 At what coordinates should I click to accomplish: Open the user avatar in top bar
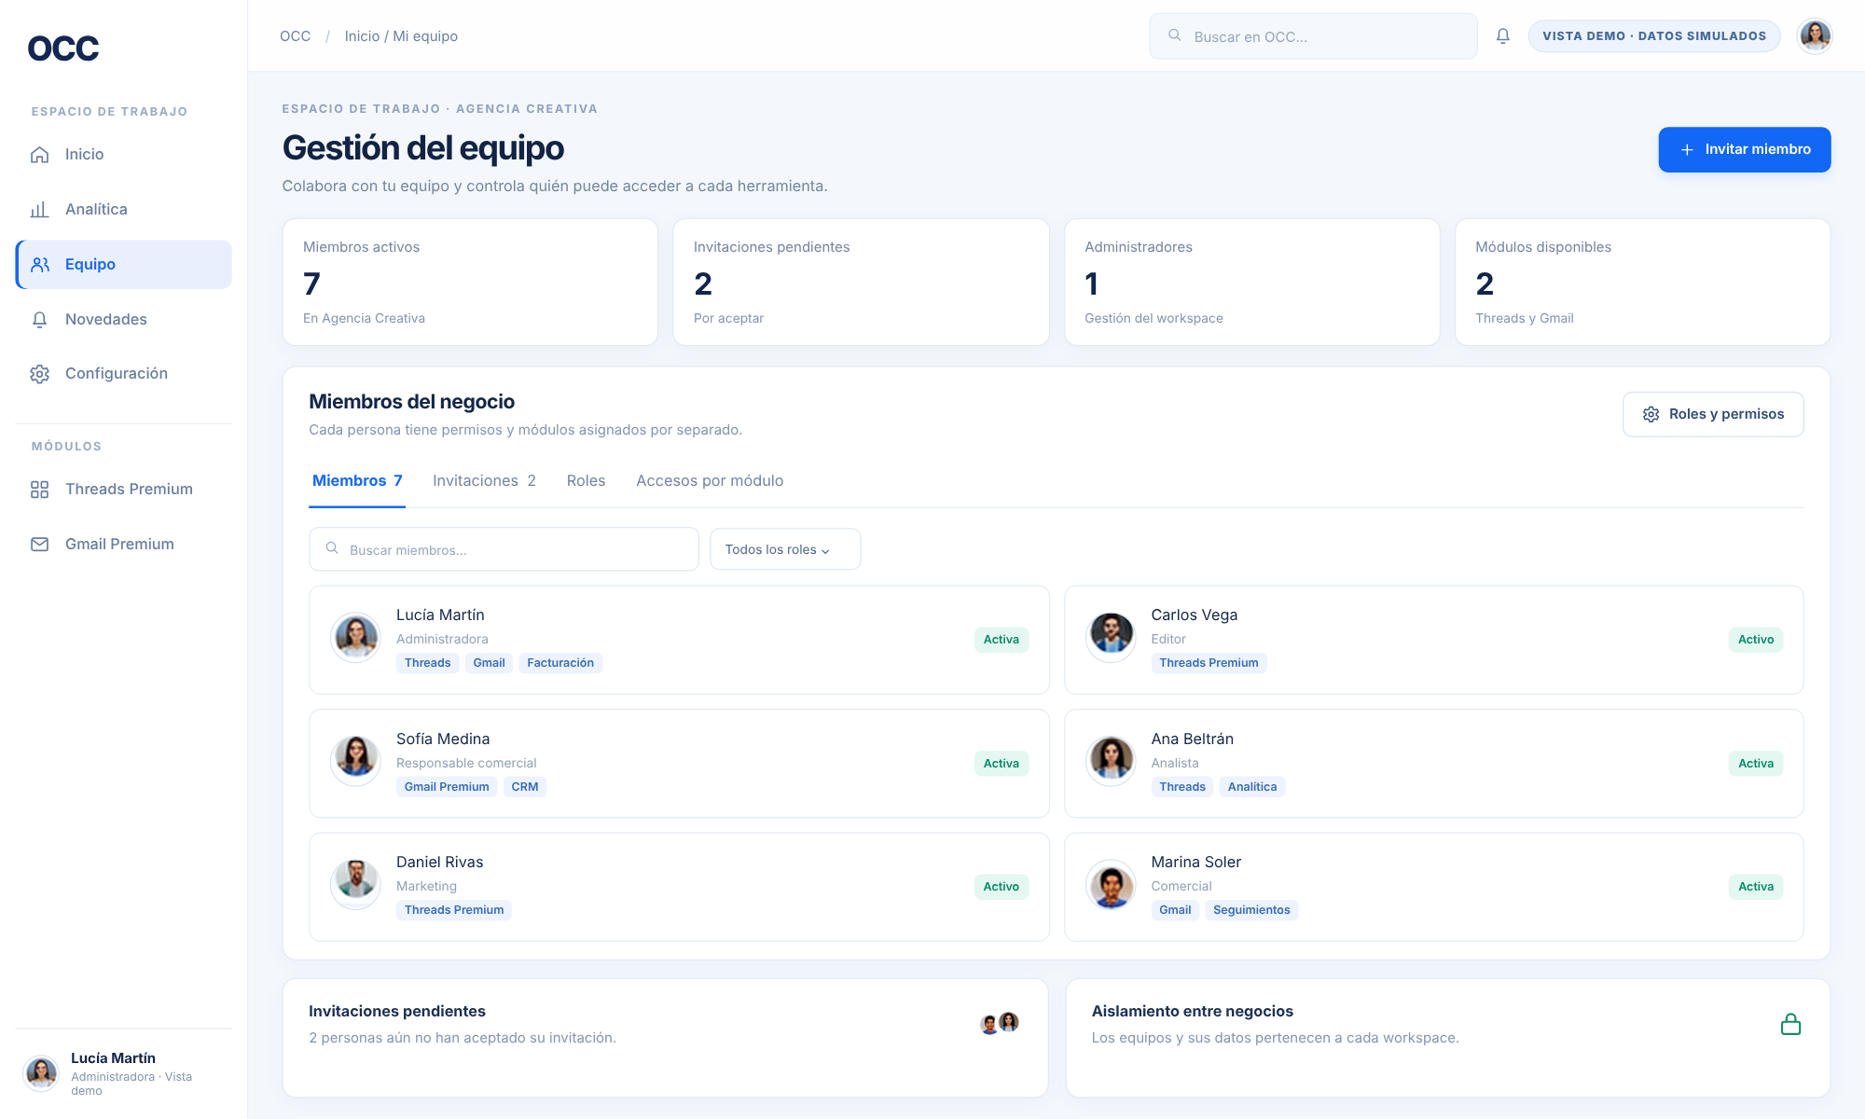tap(1815, 36)
